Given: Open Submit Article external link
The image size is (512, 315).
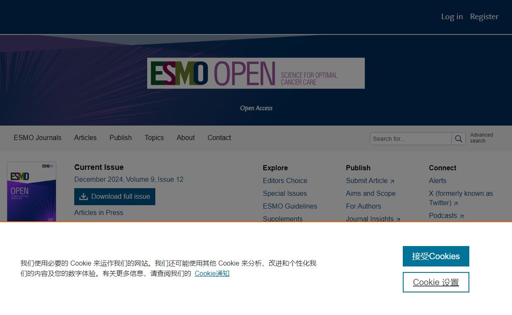Looking at the screenshot, I should pos(370,181).
